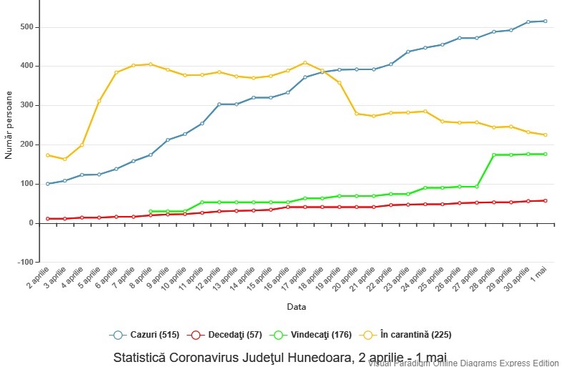Click the Cazuri data point at 1 mai
563x367 pixels.
pyautogui.click(x=545, y=21)
